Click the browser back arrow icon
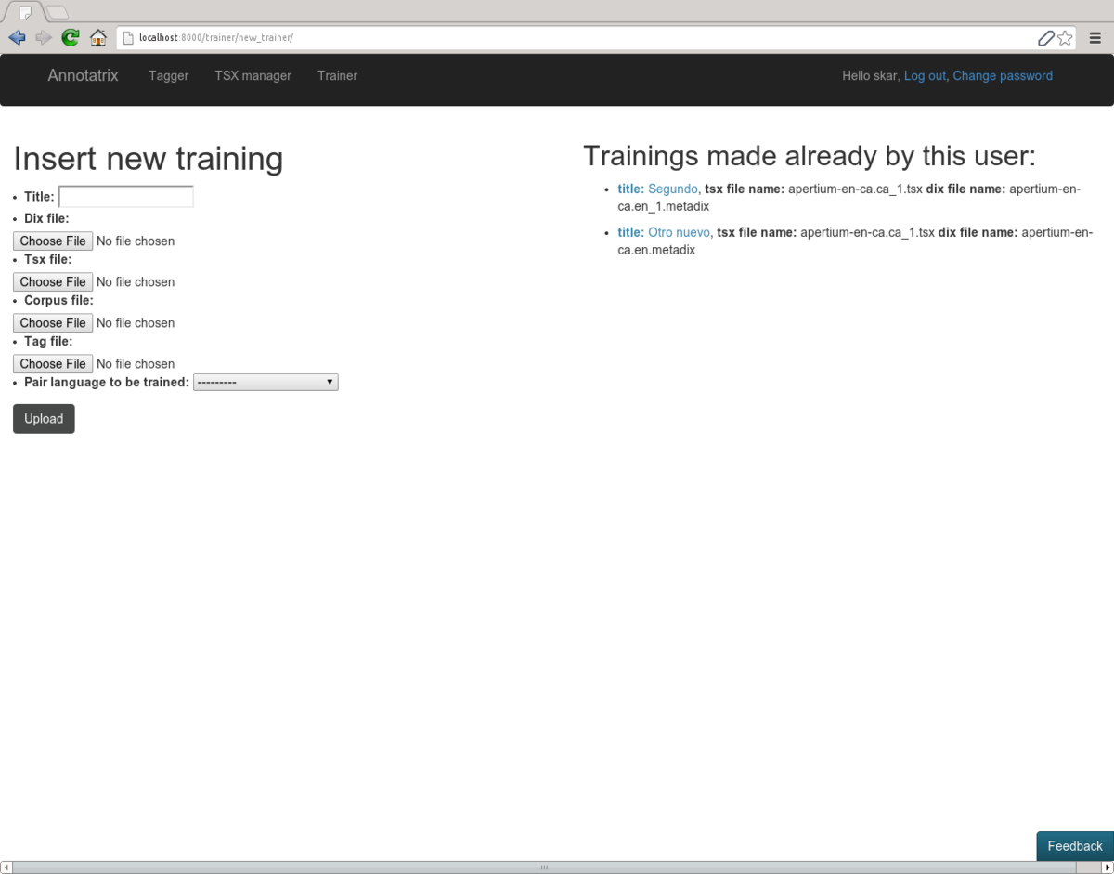The image size is (1114, 874). point(17,38)
